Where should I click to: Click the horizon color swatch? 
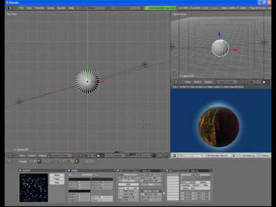click(x=79, y=179)
